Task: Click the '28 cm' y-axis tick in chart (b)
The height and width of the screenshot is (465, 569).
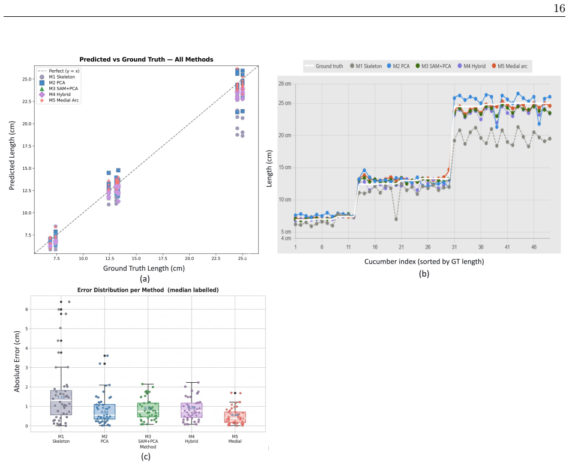Action: pyautogui.click(x=285, y=84)
